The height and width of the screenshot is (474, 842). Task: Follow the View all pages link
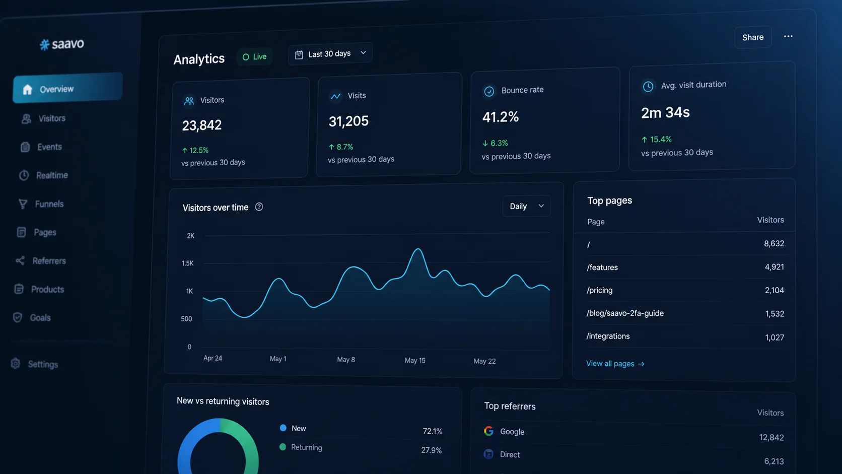[x=615, y=364]
